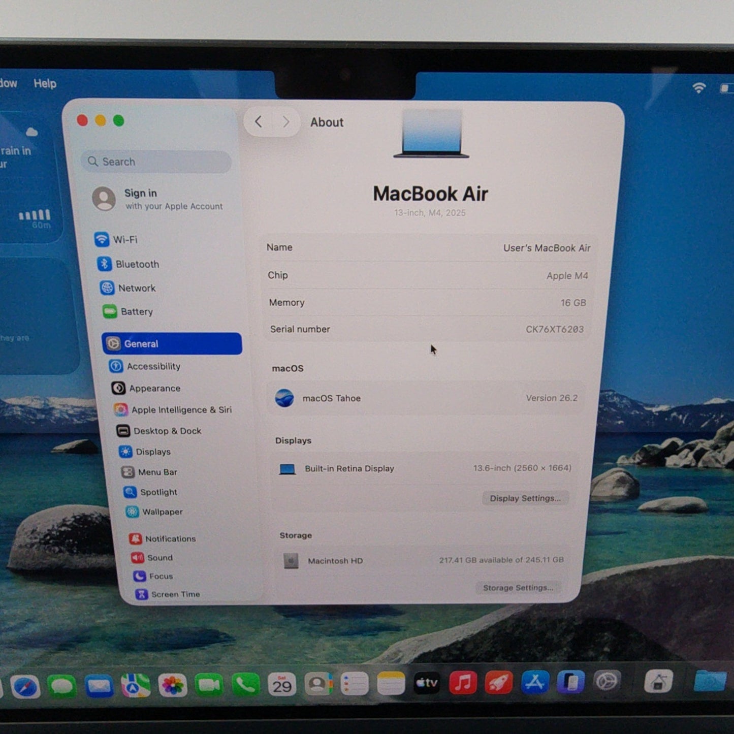This screenshot has width=734, height=734.
Task: Click Sign in with your Apple Account
Action: pyautogui.click(x=158, y=199)
